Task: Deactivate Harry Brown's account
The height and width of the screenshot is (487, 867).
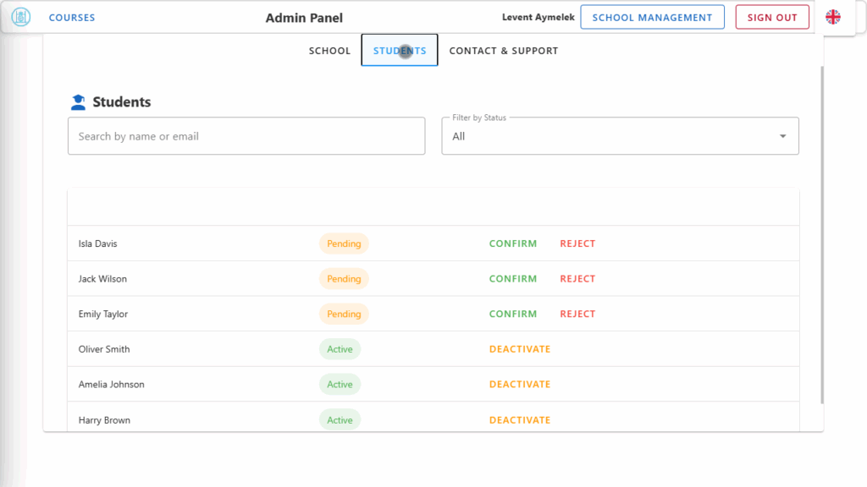Action: (519, 420)
